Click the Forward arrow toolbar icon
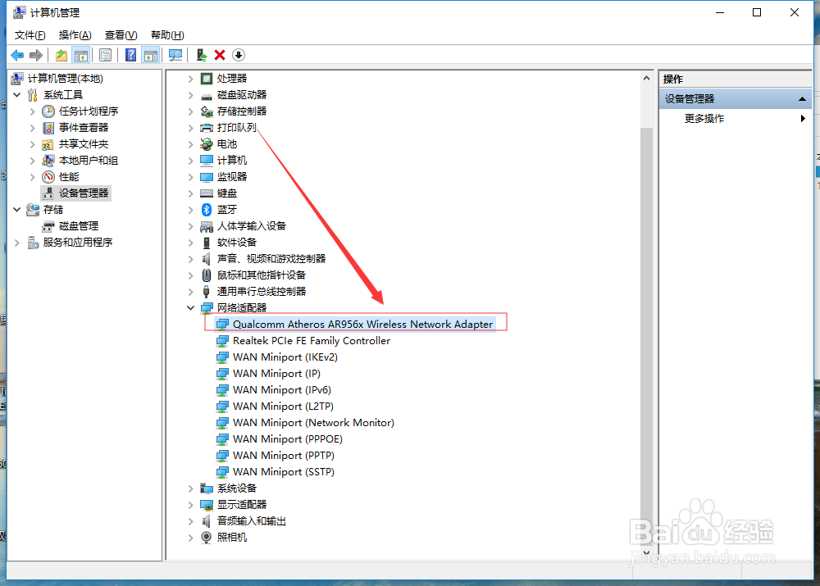Screen dimensions: 820x586 [x=36, y=55]
